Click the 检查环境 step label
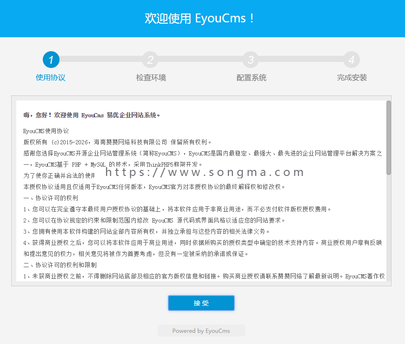405x344 pixels. (151, 78)
